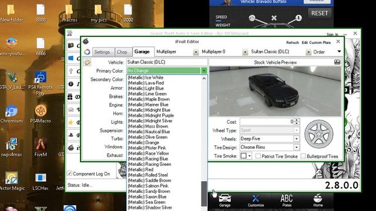Open the macros folder on desktop
The image size is (376, 211).
(69, 13)
